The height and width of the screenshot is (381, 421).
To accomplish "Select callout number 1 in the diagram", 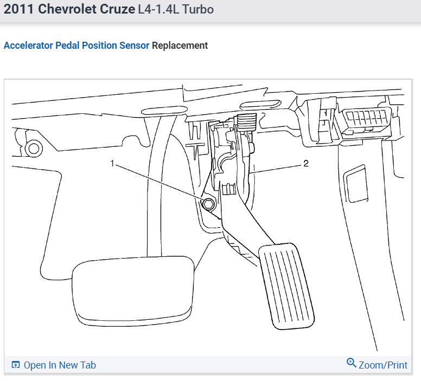I will click(x=112, y=163).
